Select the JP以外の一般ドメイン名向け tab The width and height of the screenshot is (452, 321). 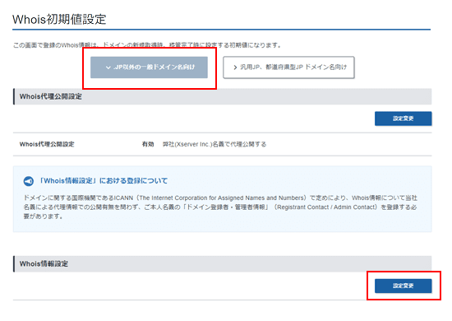point(149,67)
